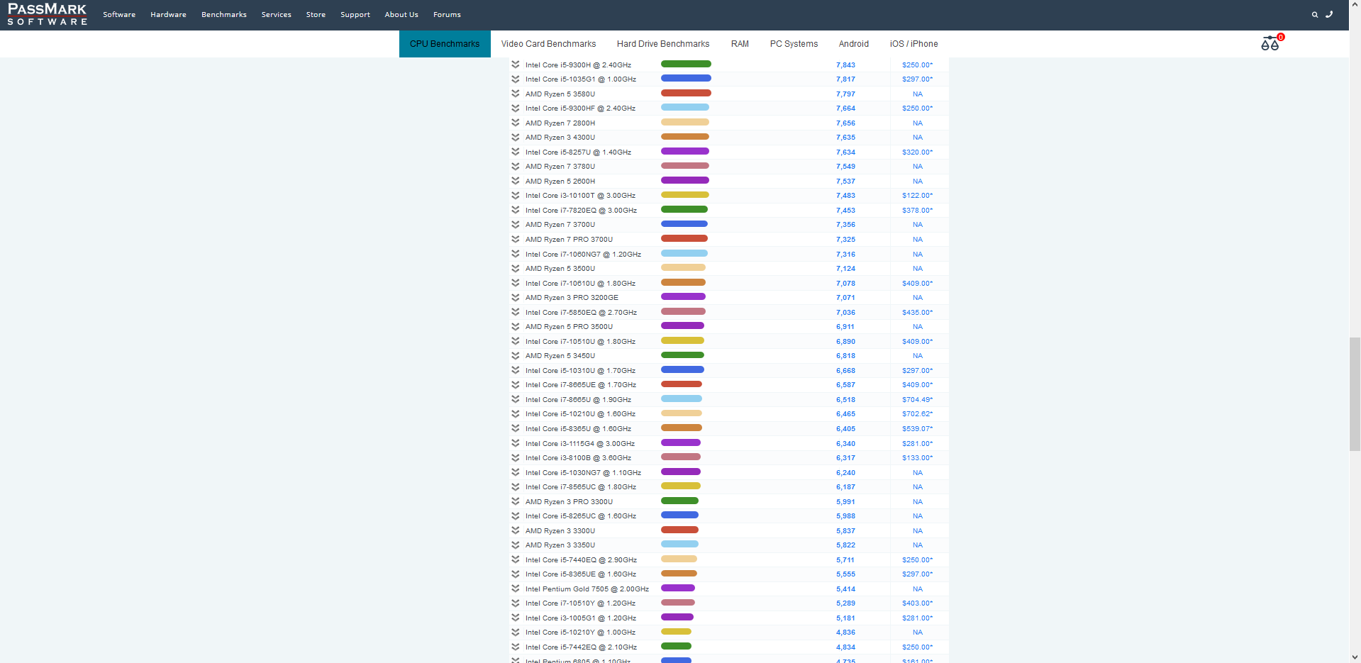Viewport: 1361px width, 663px height.
Task: Click the PassMark Software logo
Action: pyautogui.click(x=47, y=14)
